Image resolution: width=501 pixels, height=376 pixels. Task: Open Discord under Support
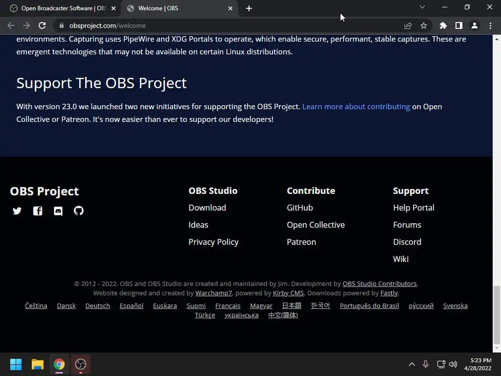tap(407, 242)
